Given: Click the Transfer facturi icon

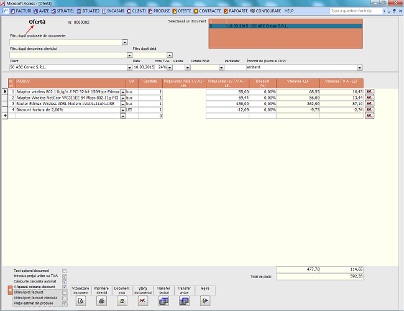Looking at the screenshot, I should click(163, 301).
